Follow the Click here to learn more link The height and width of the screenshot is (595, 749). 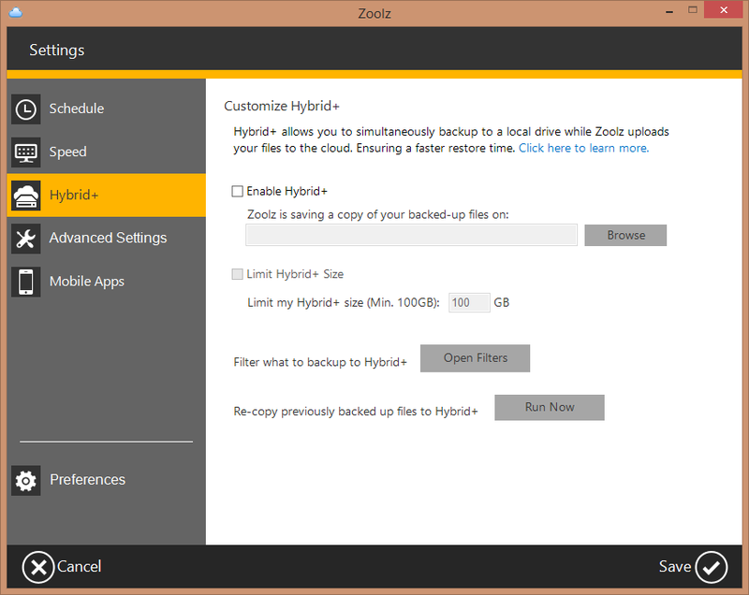(x=583, y=149)
